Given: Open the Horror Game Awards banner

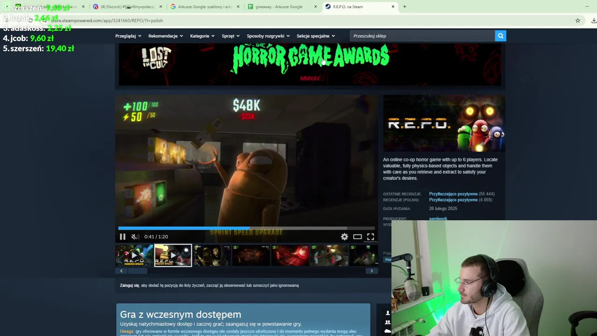Looking at the screenshot, I should click(x=310, y=64).
